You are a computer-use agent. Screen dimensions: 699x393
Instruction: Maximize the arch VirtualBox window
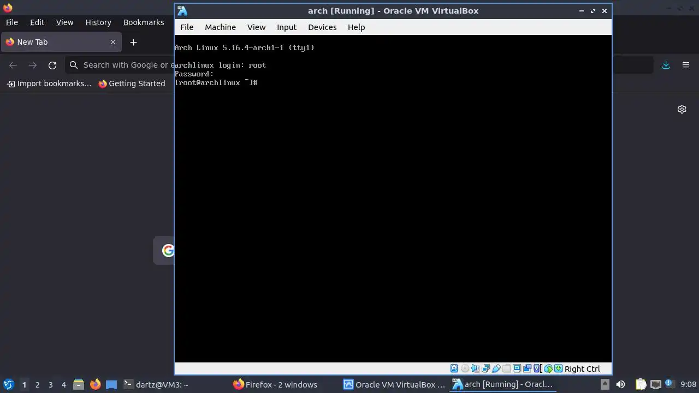[x=593, y=11]
